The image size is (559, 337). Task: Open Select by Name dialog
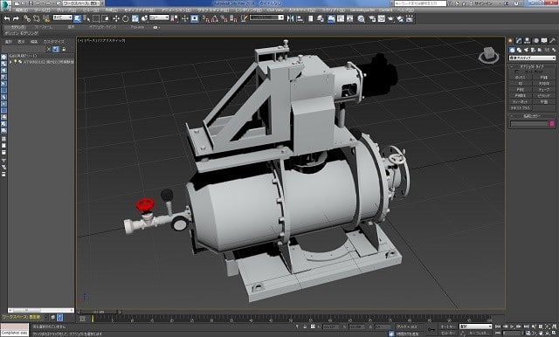point(86,18)
